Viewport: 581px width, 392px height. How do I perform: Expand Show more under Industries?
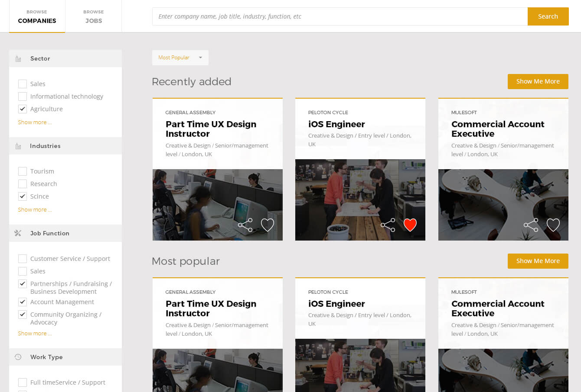tap(35, 210)
